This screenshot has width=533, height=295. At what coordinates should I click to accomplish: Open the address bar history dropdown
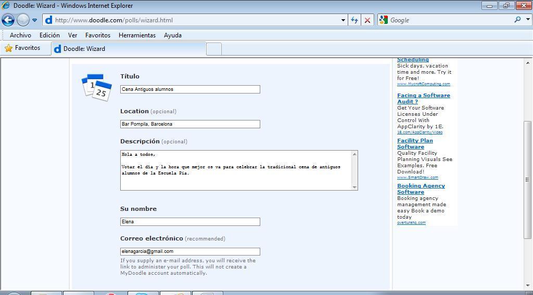(343, 20)
